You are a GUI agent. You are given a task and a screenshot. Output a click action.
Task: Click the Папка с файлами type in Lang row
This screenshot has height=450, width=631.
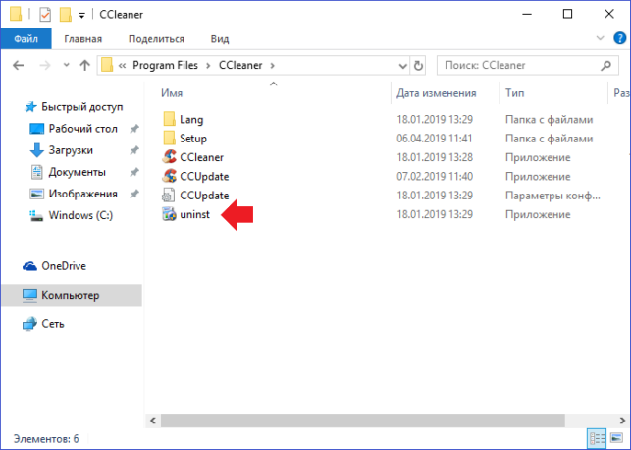[549, 120]
